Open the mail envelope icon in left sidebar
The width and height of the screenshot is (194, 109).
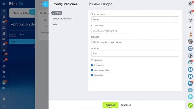pos(4,44)
